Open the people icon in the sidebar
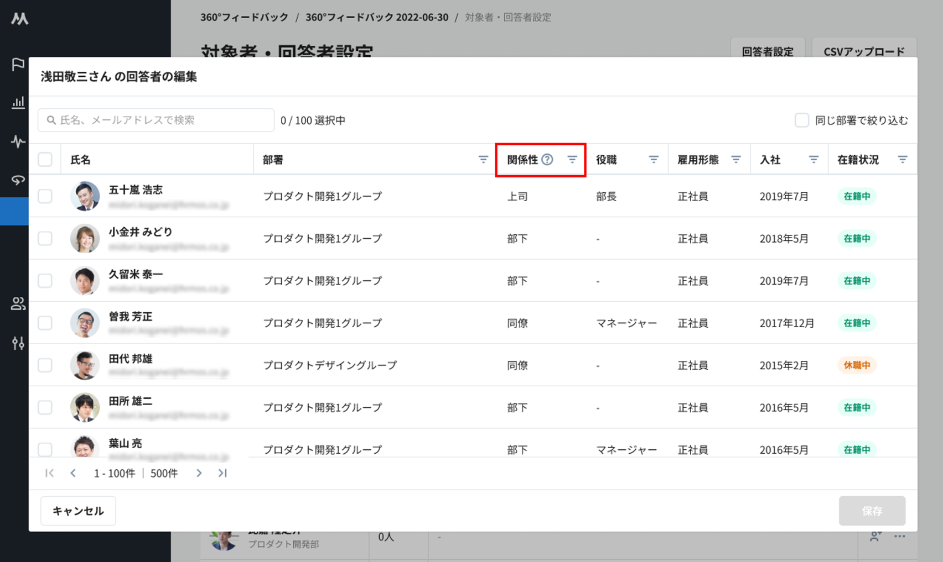Image resolution: width=943 pixels, height=562 pixels. coord(18,303)
